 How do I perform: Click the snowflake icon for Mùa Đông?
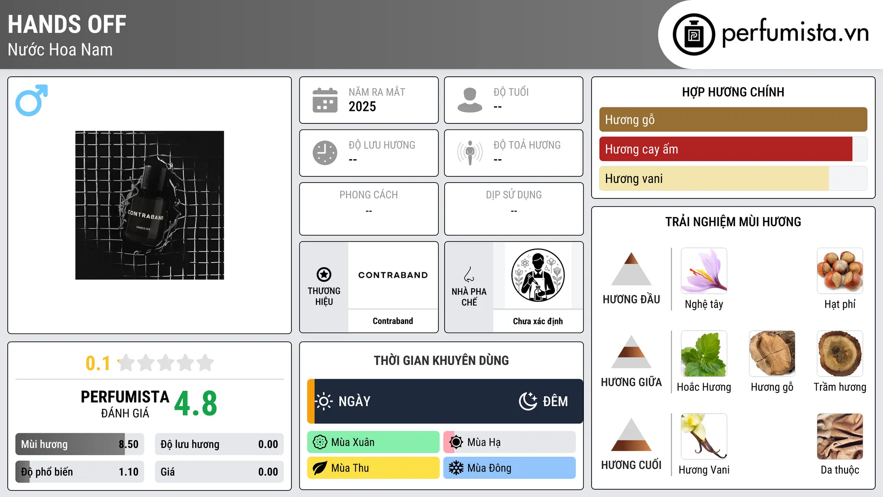pyautogui.click(x=456, y=468)
